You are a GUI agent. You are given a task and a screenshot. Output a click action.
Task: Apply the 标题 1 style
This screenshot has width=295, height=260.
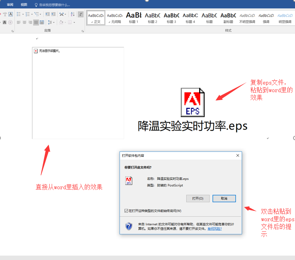[133, 18]
